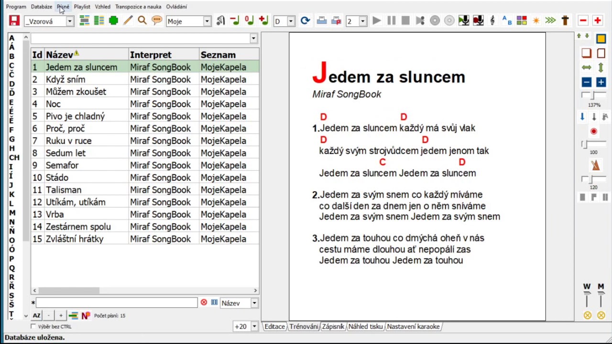Click the blue zoom-out minus icon

click(x=587, y=82)
